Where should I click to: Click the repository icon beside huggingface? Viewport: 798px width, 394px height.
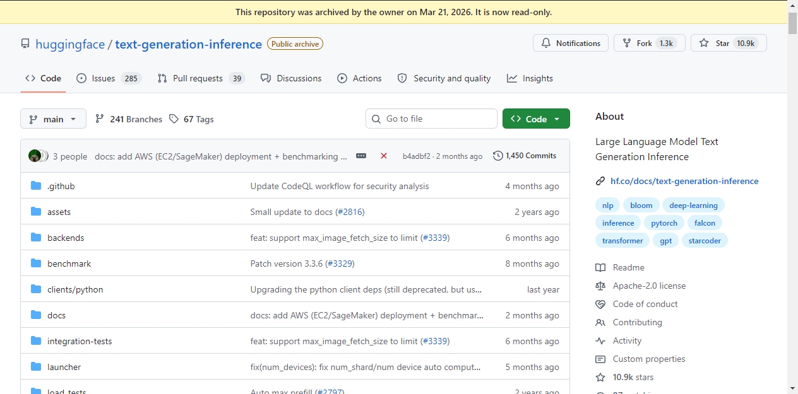point(25,43)
